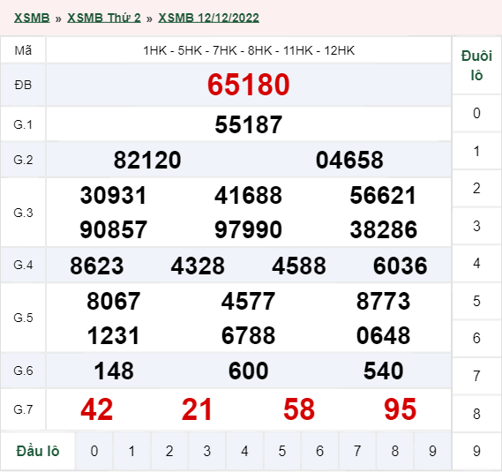The image size is (502, 472).
Task: Select Đầu lô digit 7
Action: 357,451
